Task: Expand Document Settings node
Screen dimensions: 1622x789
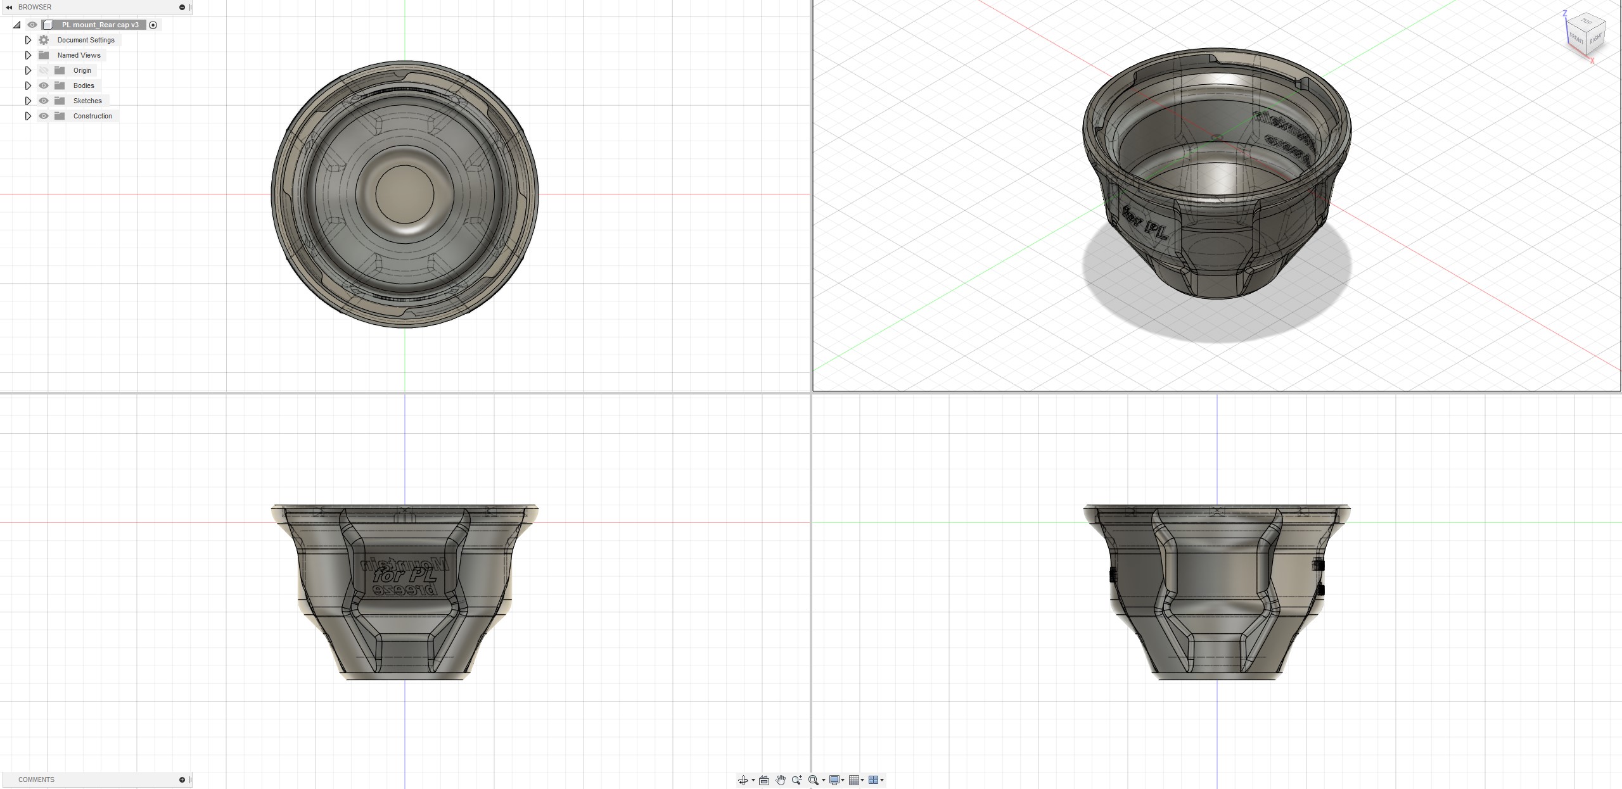Action: (28, 40)
